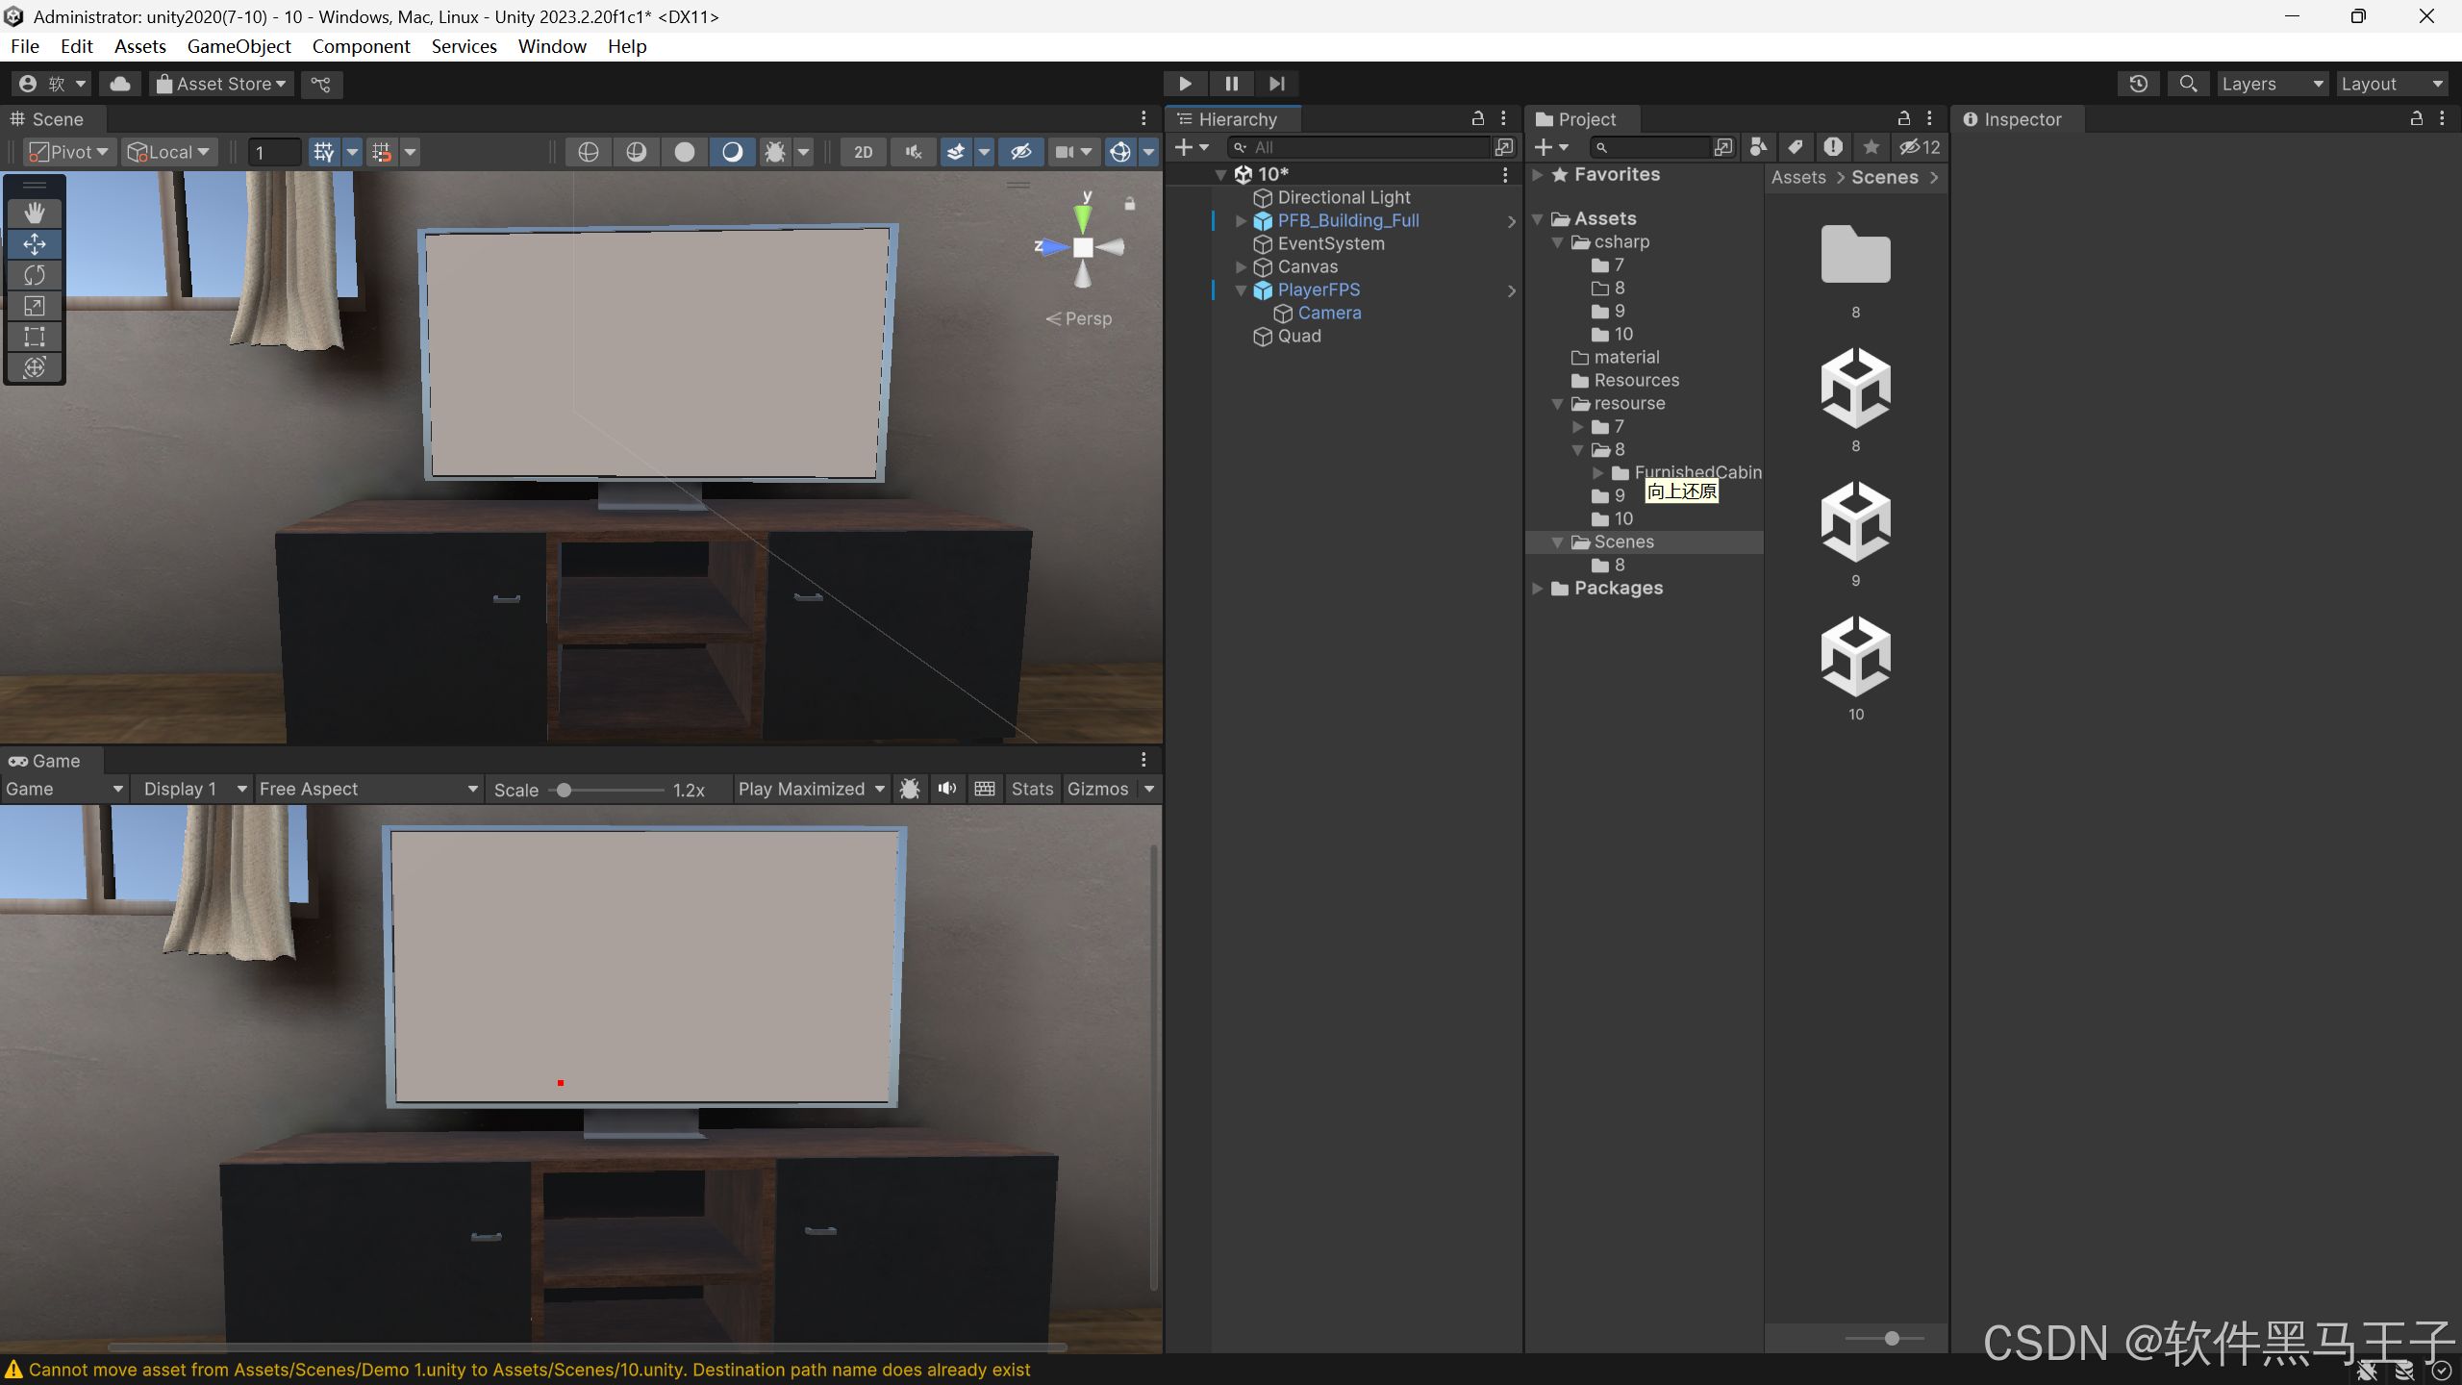This screenshot has height=1385, width=2462.
Task: Click the cloud services icon
Action: click(120, 84)
